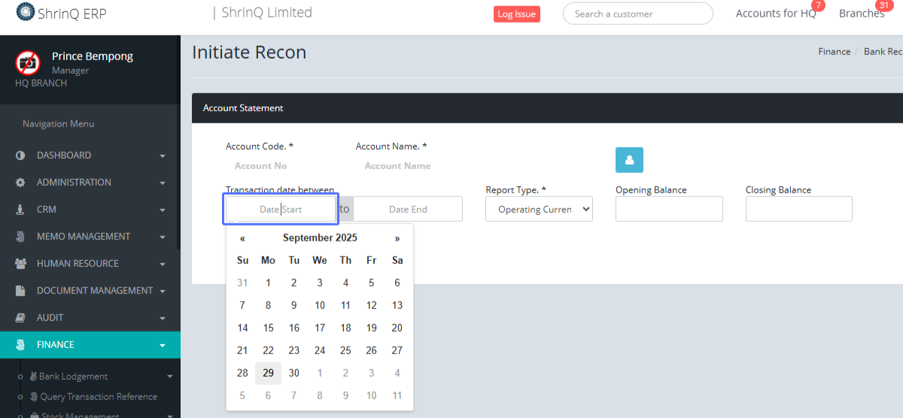Click the Document Management file icon
903x418 pixels.
[x=20, y=291]
